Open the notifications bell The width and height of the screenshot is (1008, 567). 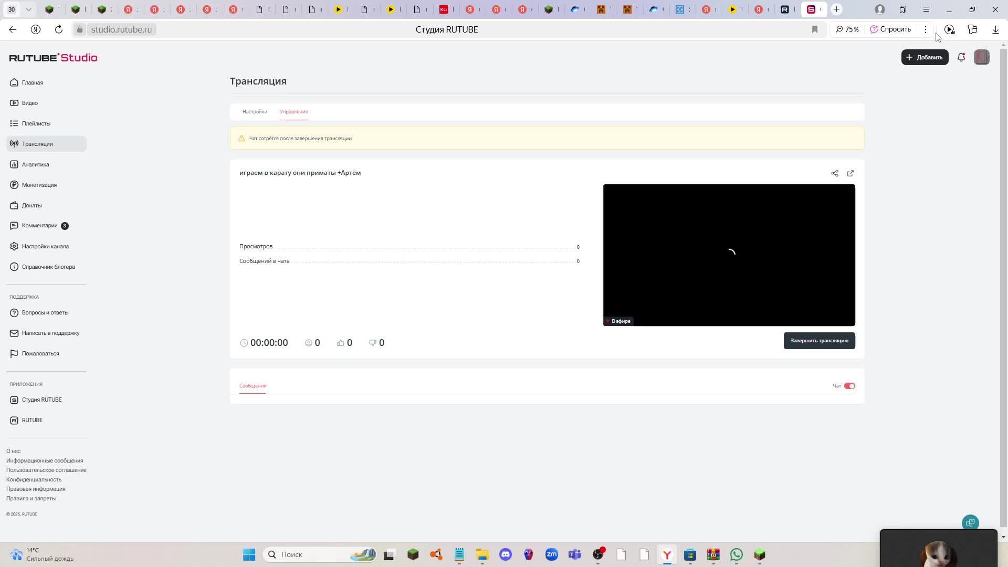[x=961, y=57]
